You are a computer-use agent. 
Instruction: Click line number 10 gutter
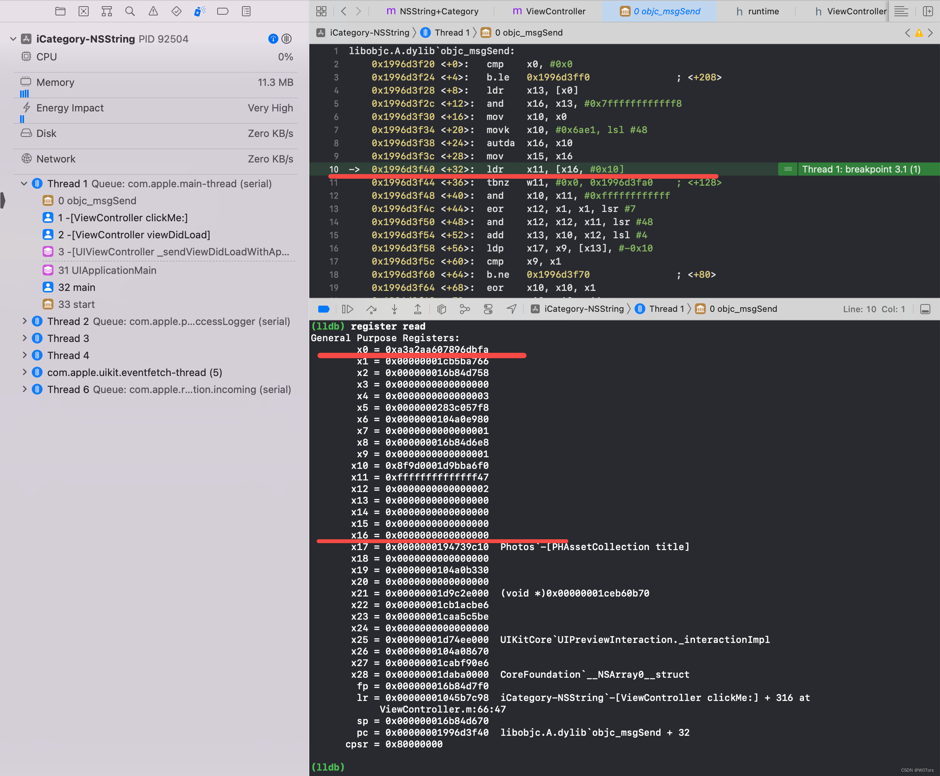click(x=334, y=169)
